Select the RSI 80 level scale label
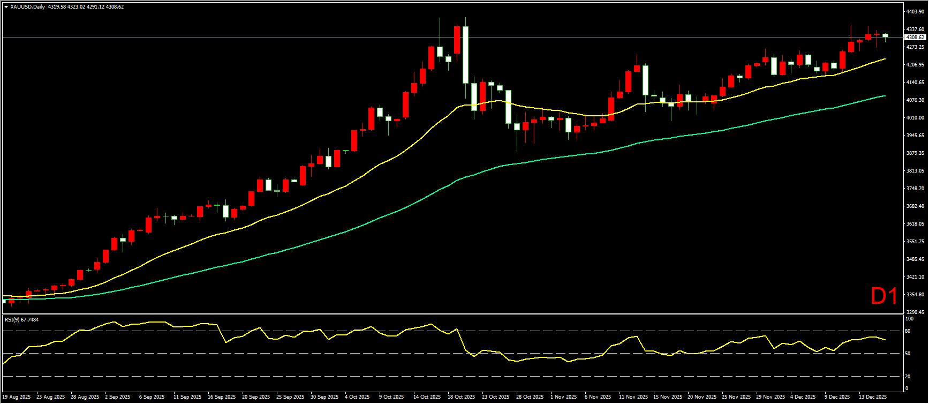The width and height of the screenshot is (929, 404). pyautogui.click(x=908, y=331)
